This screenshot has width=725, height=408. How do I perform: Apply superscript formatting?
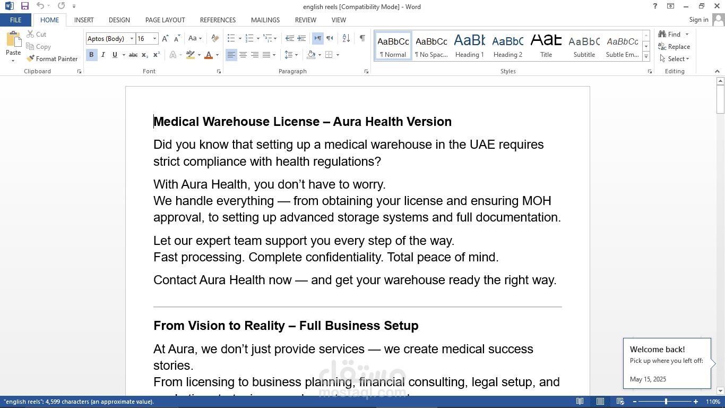[157, 55]
